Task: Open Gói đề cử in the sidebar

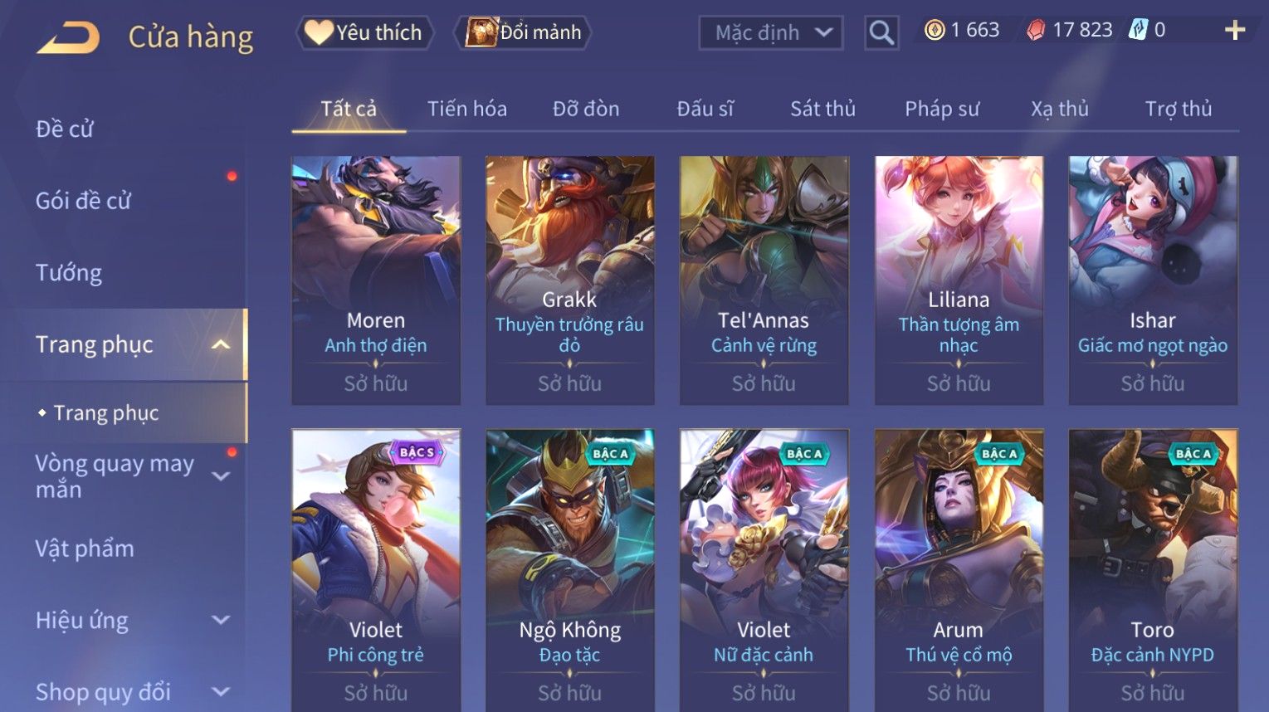Action: point(83,201)
